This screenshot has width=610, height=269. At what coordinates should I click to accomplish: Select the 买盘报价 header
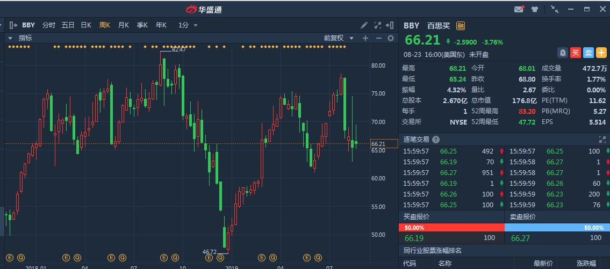(x=417, y=217)
